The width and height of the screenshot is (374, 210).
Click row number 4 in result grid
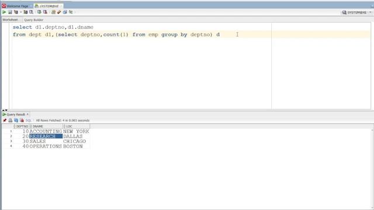pyautogui.click(x=11, y=146)
